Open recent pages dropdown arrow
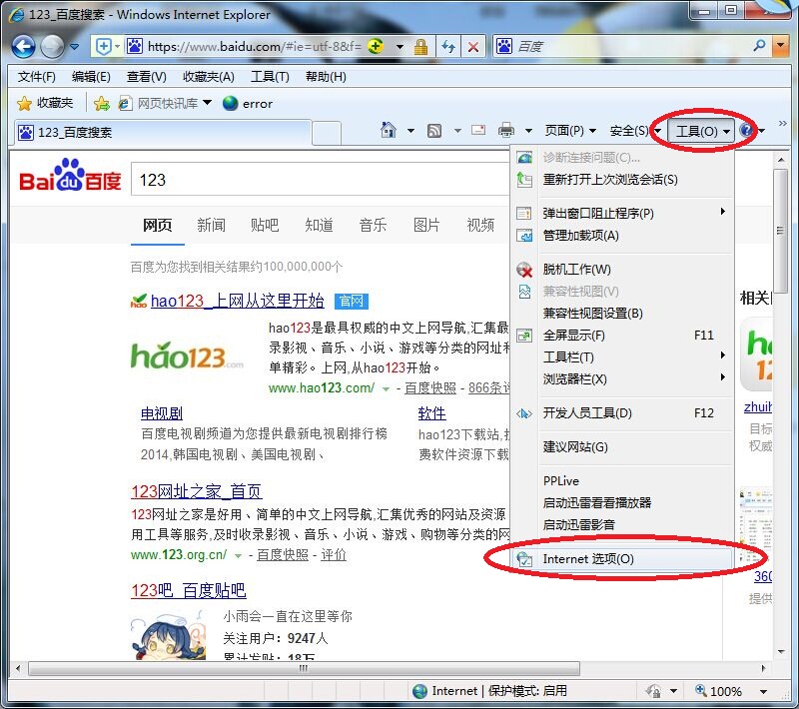The width and height of the screenshot is (799, 709). pos(74,47)
